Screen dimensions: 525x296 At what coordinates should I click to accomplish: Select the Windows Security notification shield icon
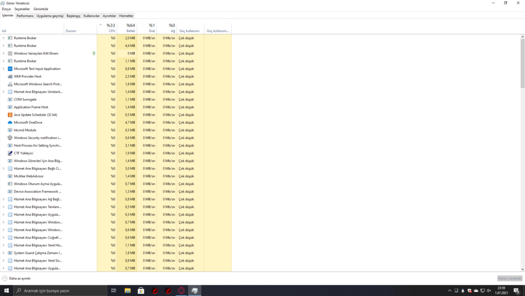[10, 138]
